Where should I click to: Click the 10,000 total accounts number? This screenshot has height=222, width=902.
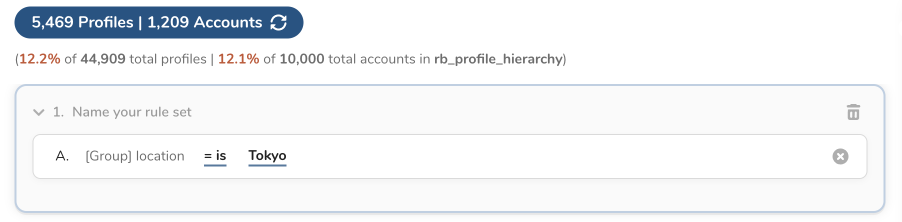pos(302,59)
